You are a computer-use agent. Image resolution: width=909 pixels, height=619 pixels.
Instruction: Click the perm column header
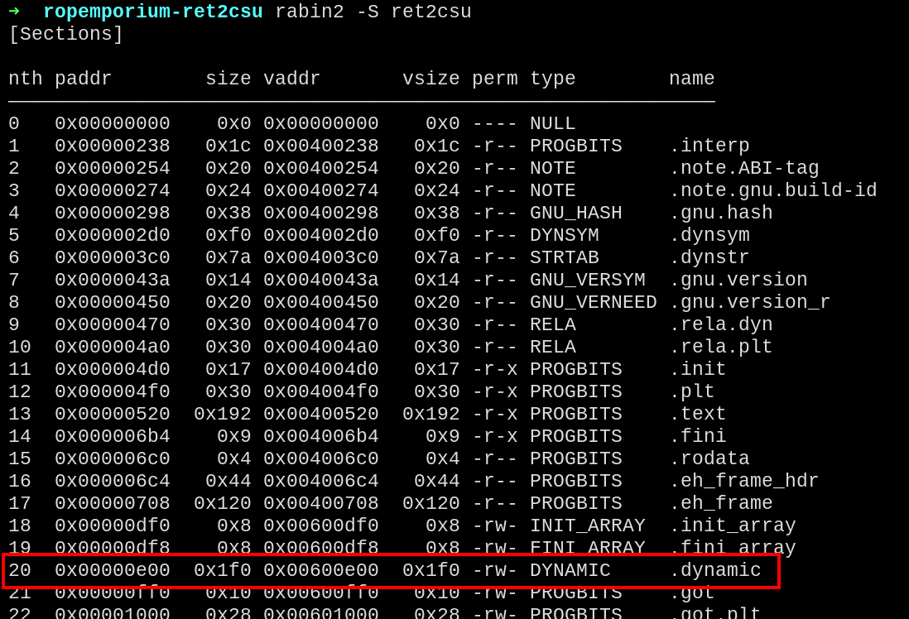point(494,79)
